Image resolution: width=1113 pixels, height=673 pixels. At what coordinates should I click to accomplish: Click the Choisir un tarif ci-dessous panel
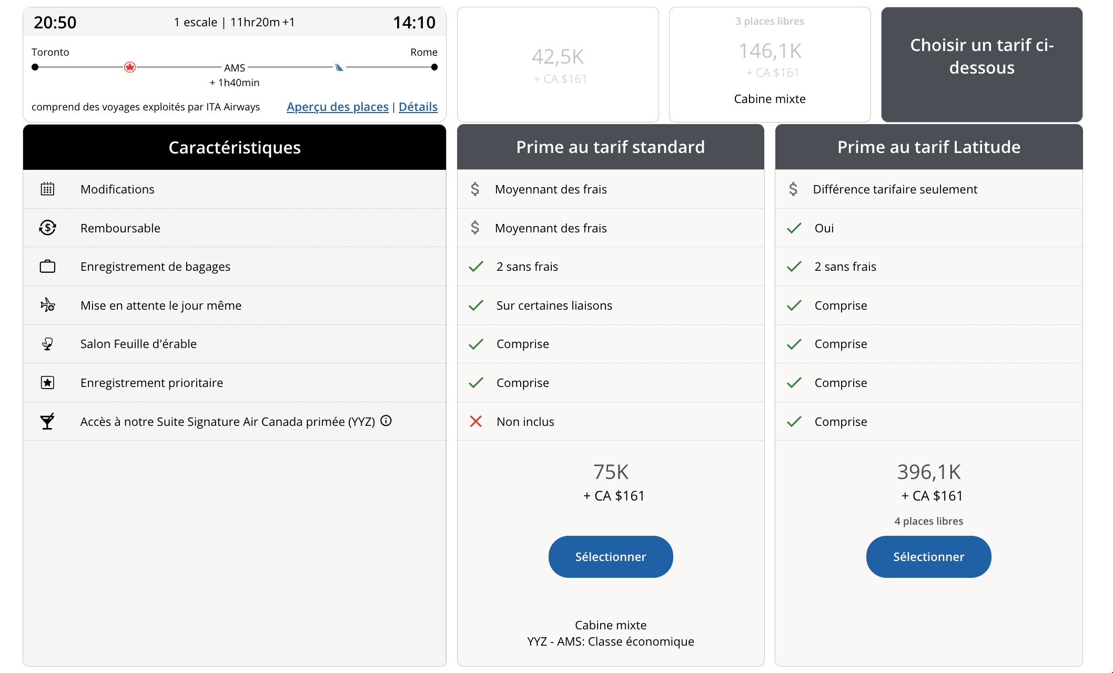[982, 65]
